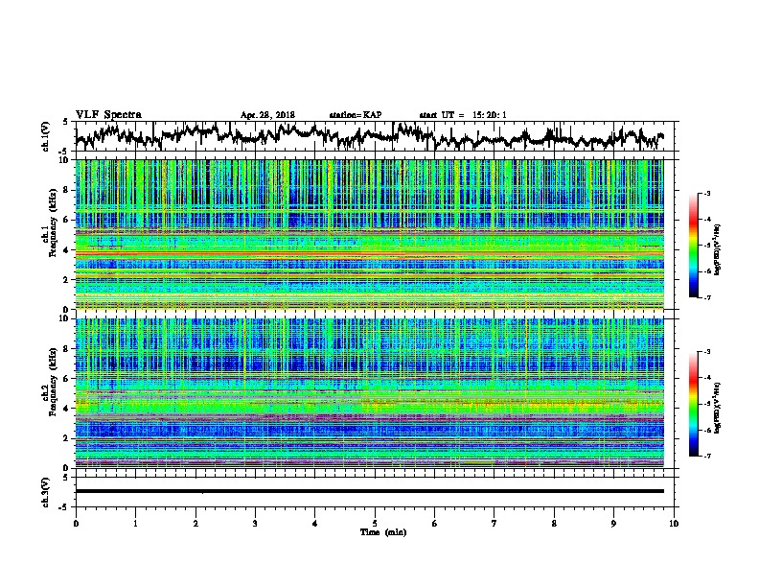Click the time axis tick label '9'

pos(613,524)
